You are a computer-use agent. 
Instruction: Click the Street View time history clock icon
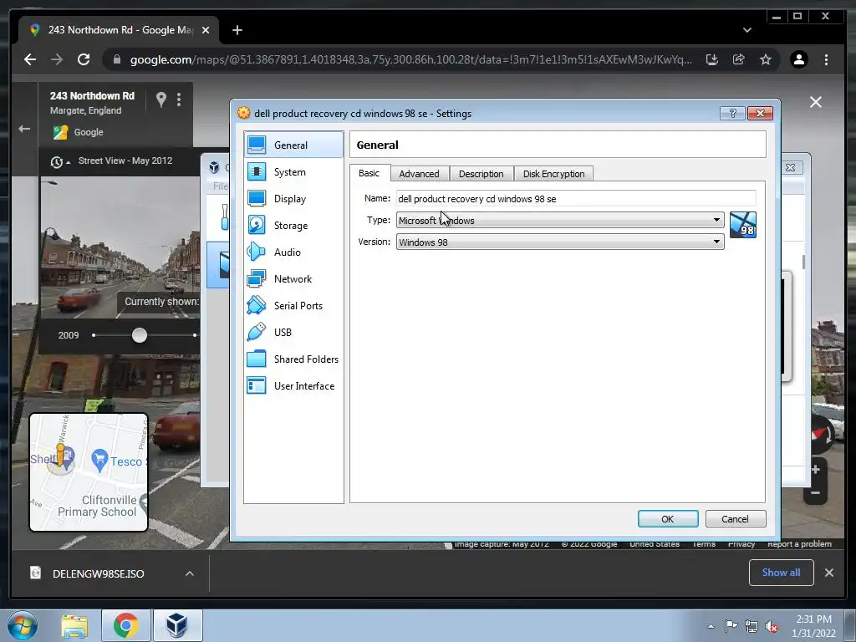coord(56,162)
